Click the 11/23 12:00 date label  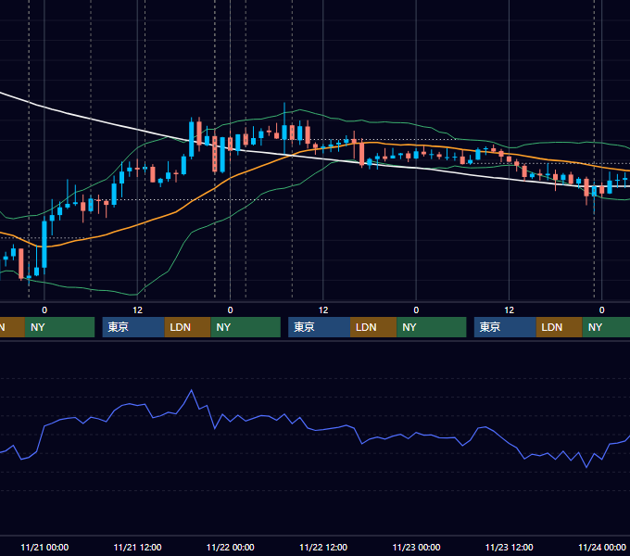[509, 547]
